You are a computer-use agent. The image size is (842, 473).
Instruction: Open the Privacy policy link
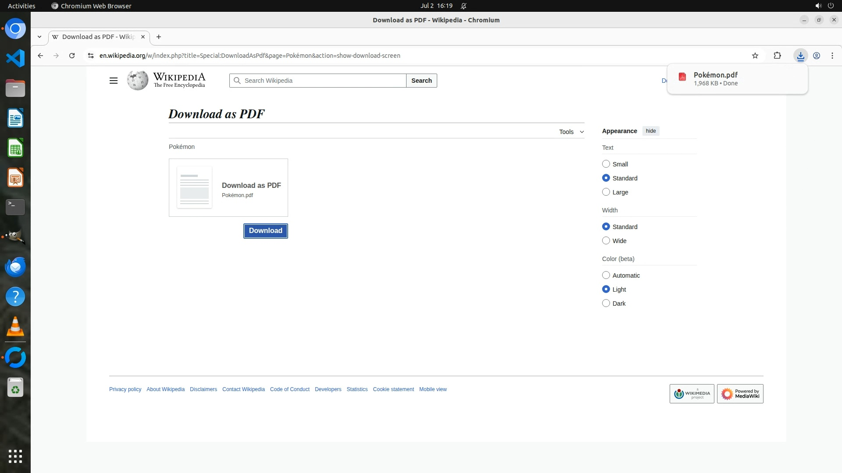coord(125,389)
